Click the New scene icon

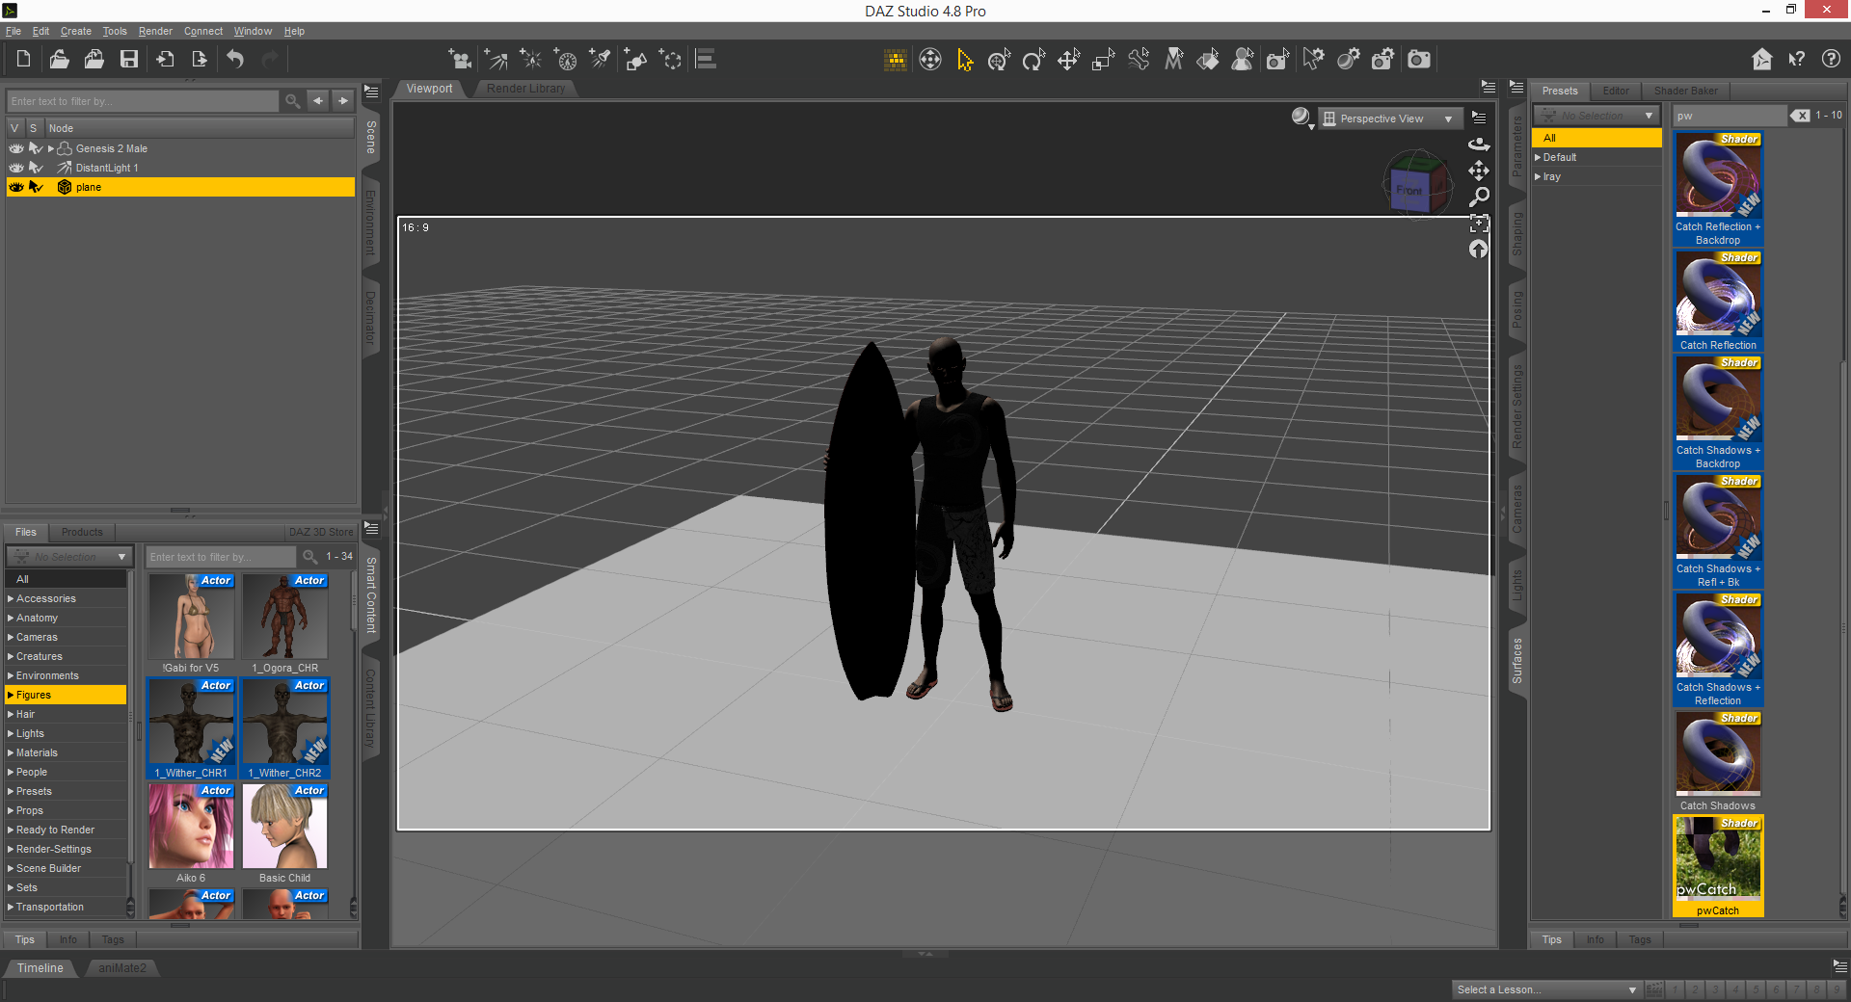(23, 60)
